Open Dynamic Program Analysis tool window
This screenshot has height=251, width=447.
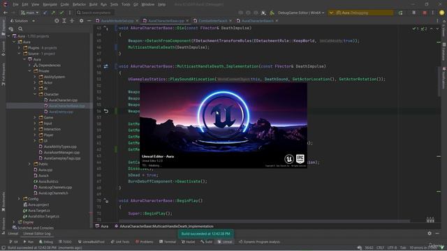click(x=259, y=242)
